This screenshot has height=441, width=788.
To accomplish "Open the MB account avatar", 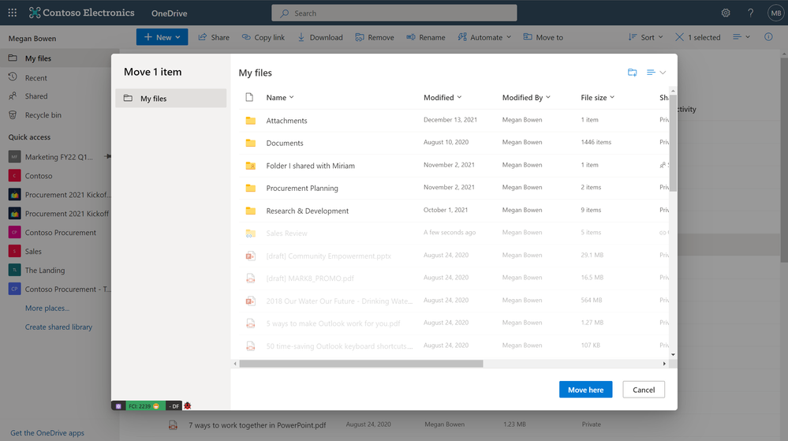I will coord(776,13).
